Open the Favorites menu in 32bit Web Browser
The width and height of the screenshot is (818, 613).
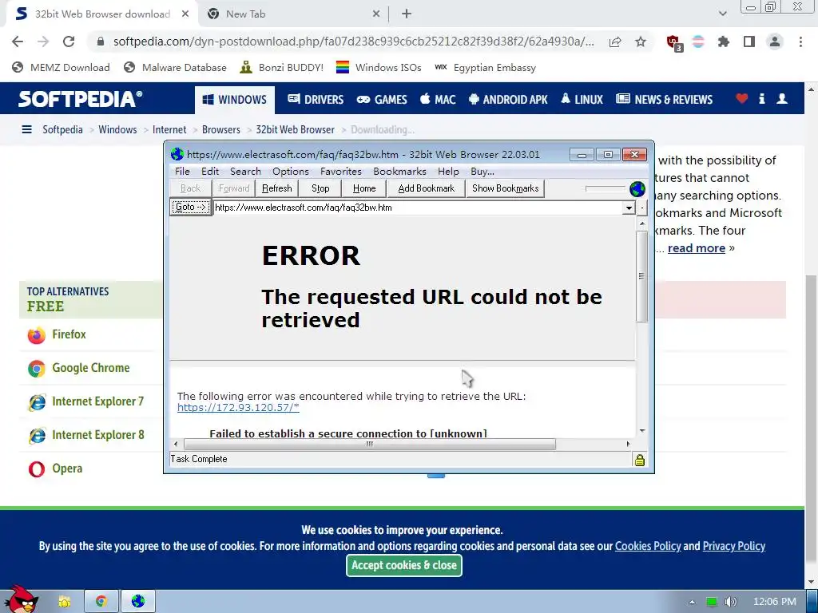coord(340,171)
